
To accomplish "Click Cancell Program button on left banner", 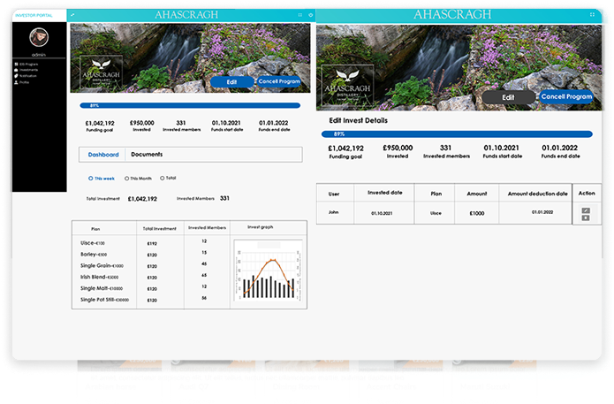I will click(x=279, y=81).
